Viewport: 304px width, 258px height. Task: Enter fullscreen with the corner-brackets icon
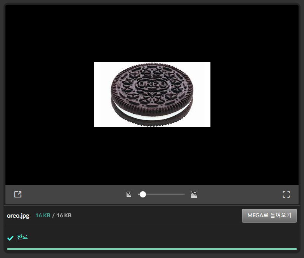[286, 194]
